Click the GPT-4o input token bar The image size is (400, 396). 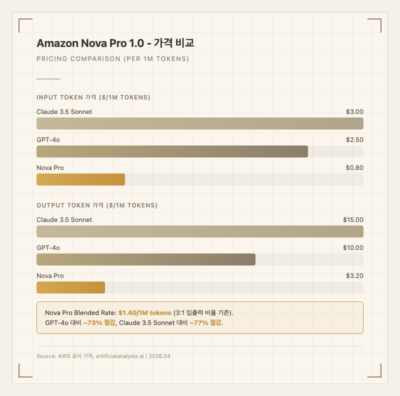click(x=172, y=151)
